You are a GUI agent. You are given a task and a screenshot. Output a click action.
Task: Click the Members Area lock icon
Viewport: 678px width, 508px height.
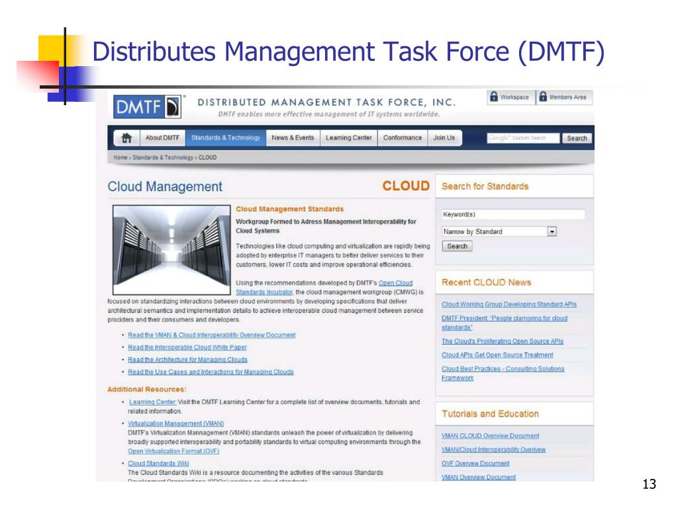543,97
